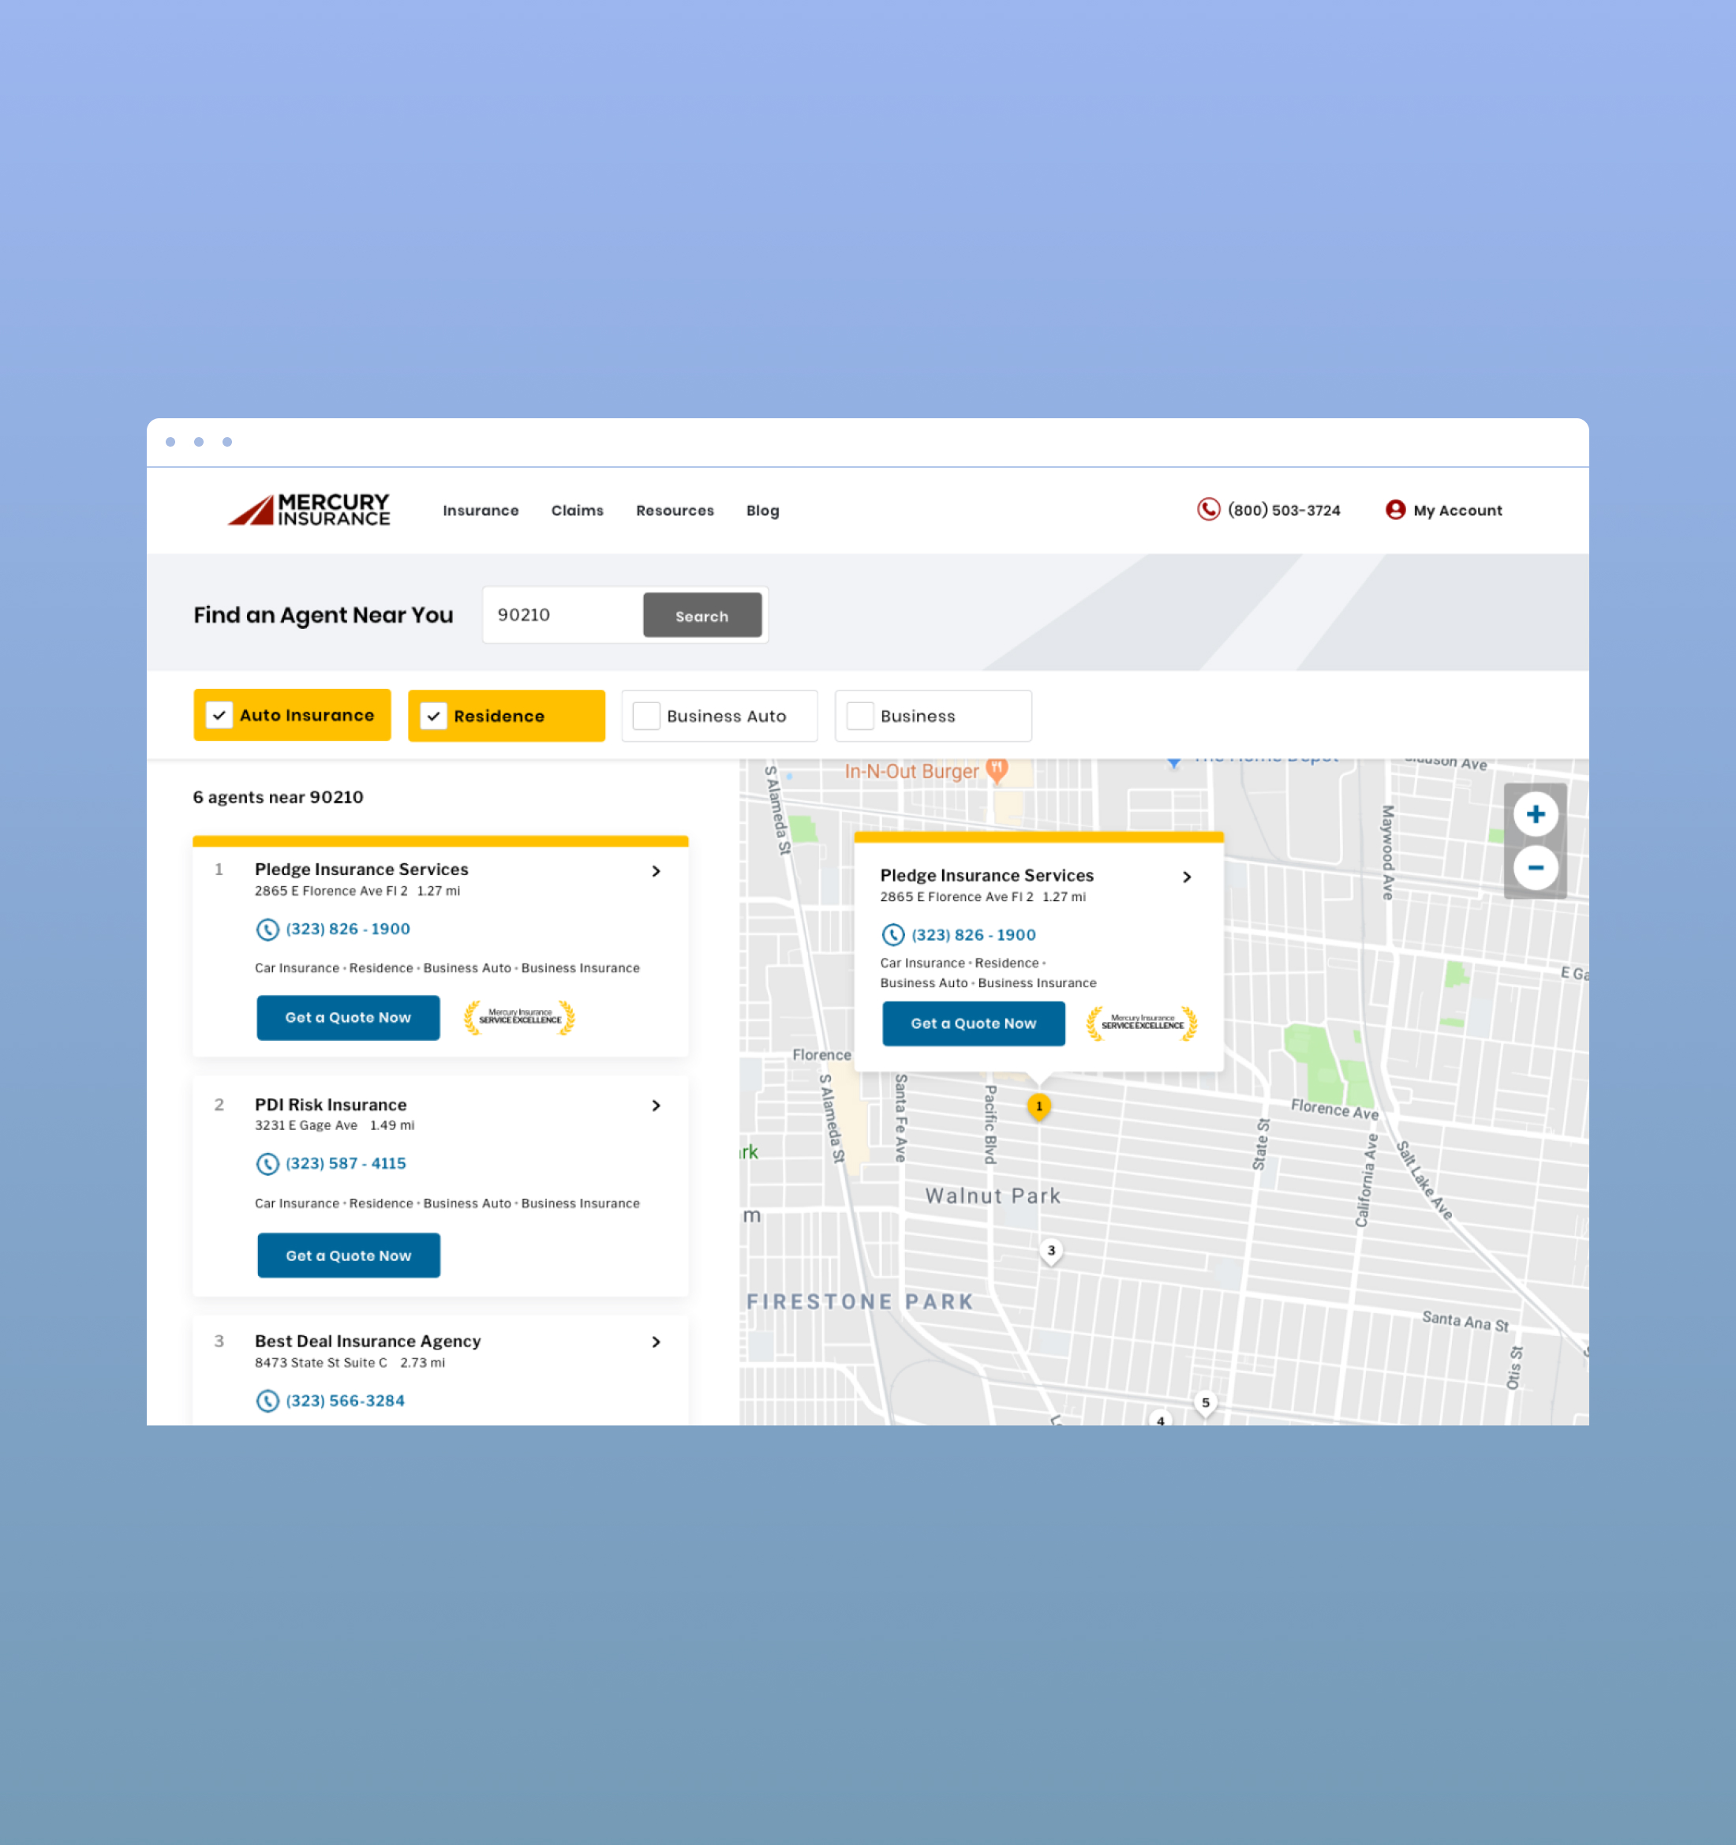Uncheck the Auto Insurance filter

[219, 716]
